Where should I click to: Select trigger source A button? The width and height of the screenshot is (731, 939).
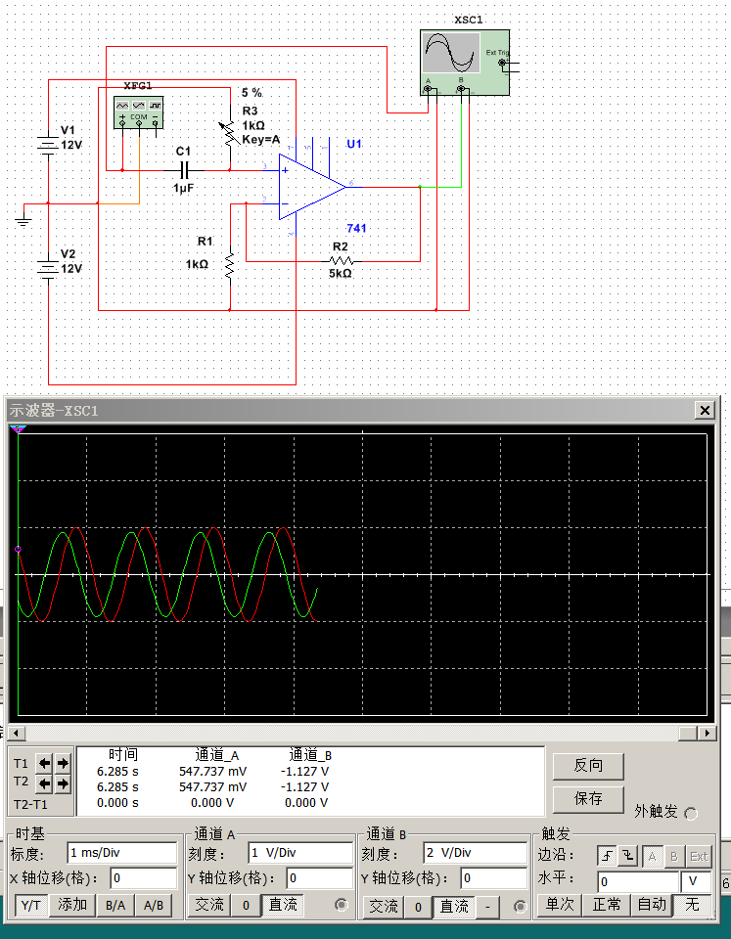coord(652,857)
